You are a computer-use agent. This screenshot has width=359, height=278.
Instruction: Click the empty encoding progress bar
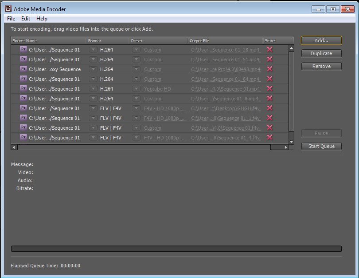point(176,249)
